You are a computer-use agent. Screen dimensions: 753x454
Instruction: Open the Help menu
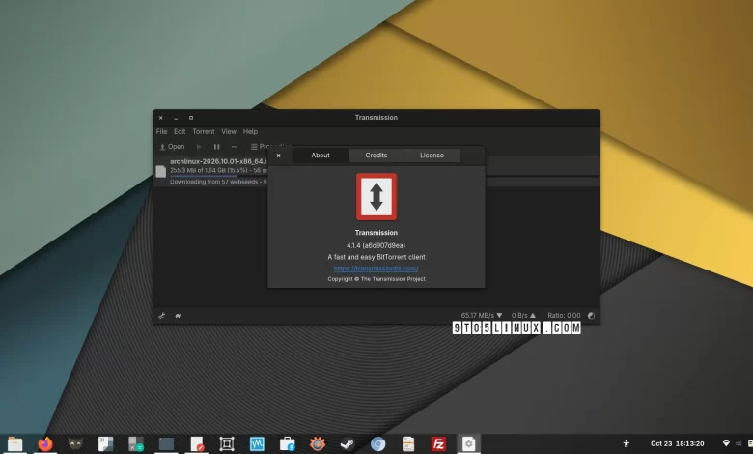pyautogui.click(x=250, y=131)
